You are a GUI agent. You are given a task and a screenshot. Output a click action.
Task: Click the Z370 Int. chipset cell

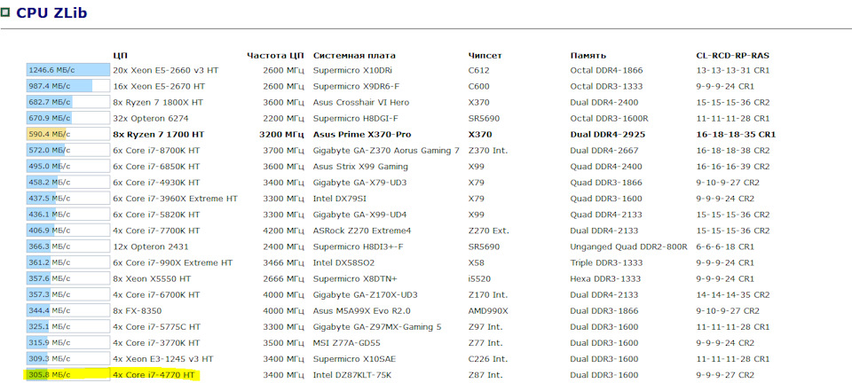487,150
